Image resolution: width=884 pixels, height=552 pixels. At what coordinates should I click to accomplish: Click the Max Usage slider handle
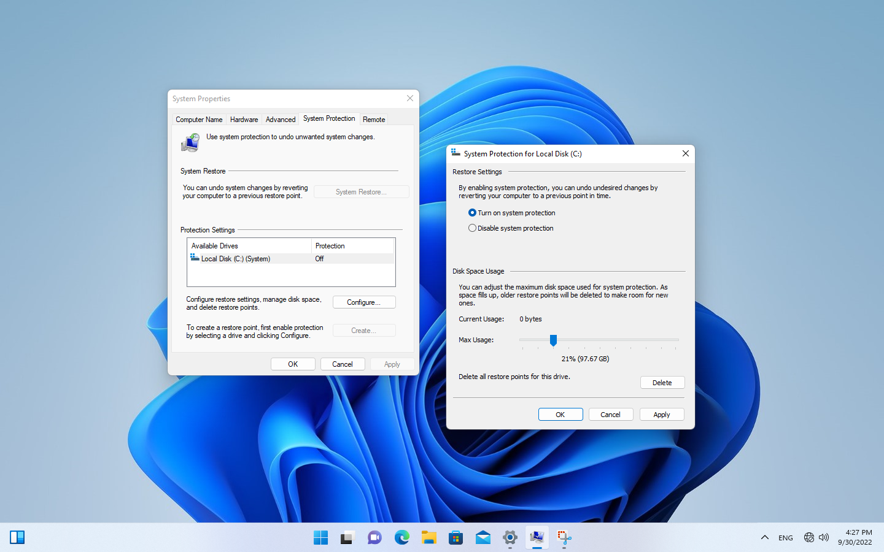tap(553, 340)
